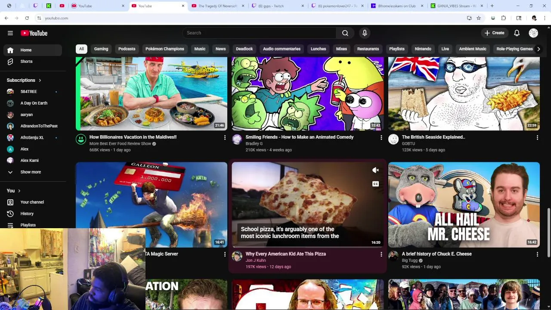
Task: Open Home in the sidebar
Action: pos(33,50)
